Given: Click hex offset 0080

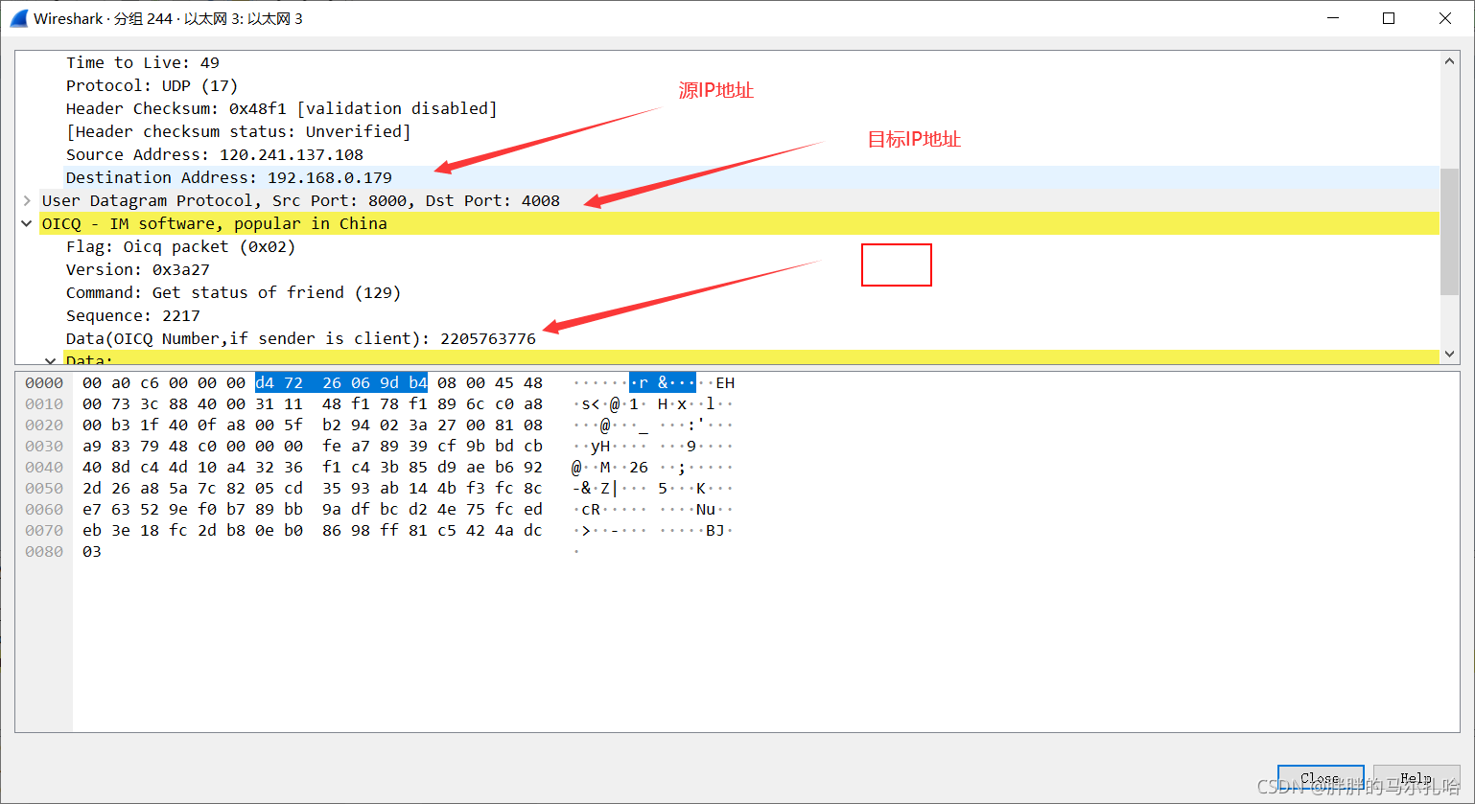Looking at the screenshot, I should coord(44,551).
